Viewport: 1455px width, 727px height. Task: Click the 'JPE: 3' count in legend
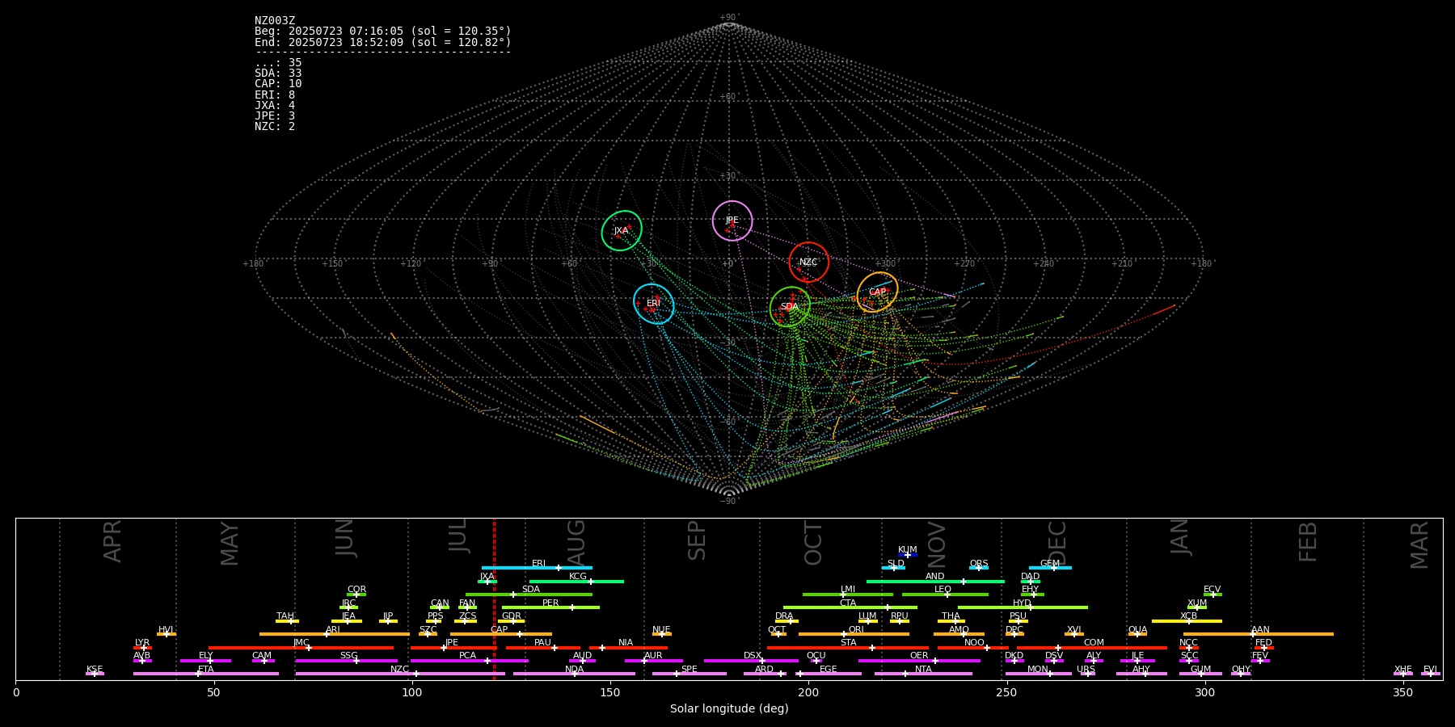pos(275,116)
